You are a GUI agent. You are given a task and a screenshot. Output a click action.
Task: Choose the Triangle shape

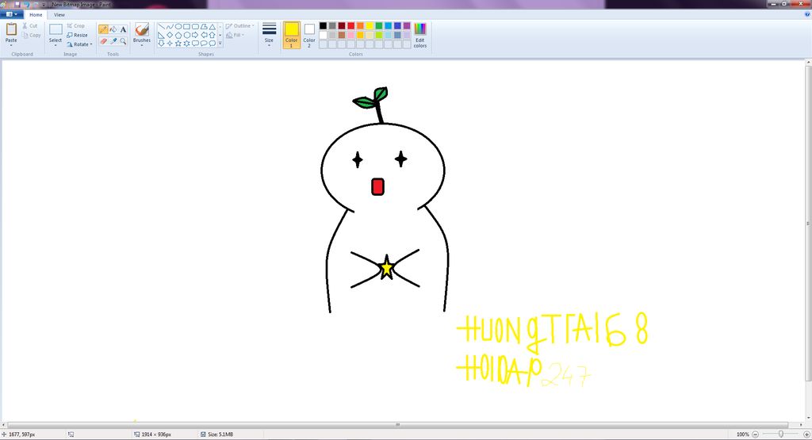(x=213, y=26)
